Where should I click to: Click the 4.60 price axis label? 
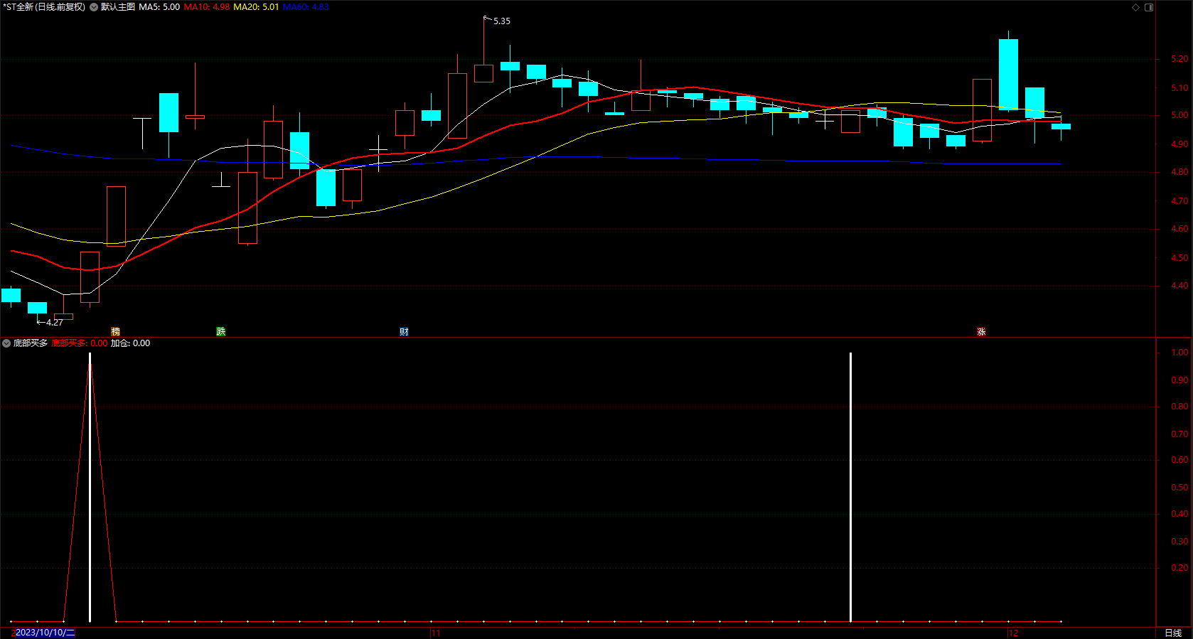pyautogui.click(x=1179, y=229)
